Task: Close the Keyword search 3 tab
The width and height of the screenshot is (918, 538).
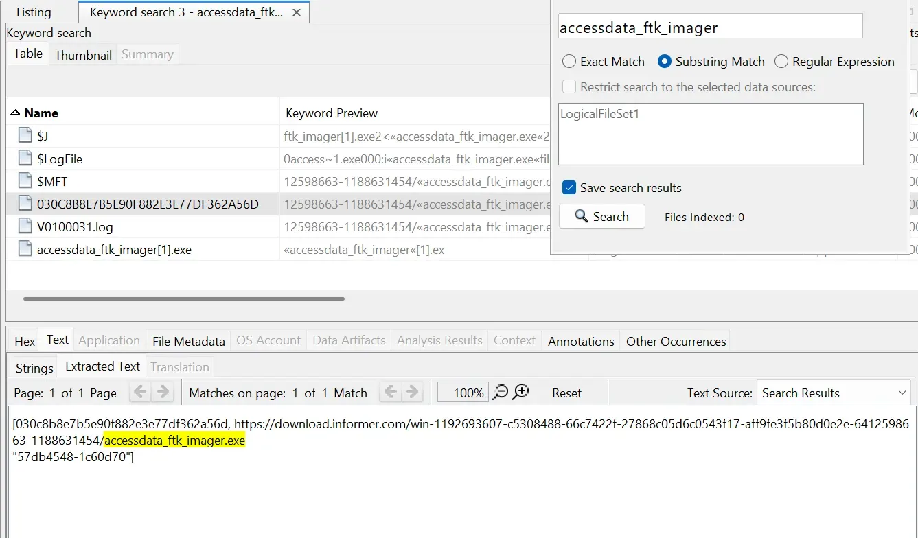Action: tap(296, 12)
